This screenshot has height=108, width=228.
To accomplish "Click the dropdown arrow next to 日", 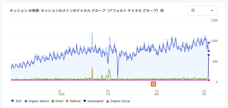I will point(212,11).
